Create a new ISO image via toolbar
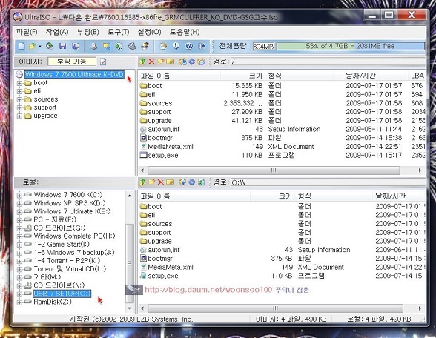This screenshot has width=436, height=338. [x=22, y=46]
